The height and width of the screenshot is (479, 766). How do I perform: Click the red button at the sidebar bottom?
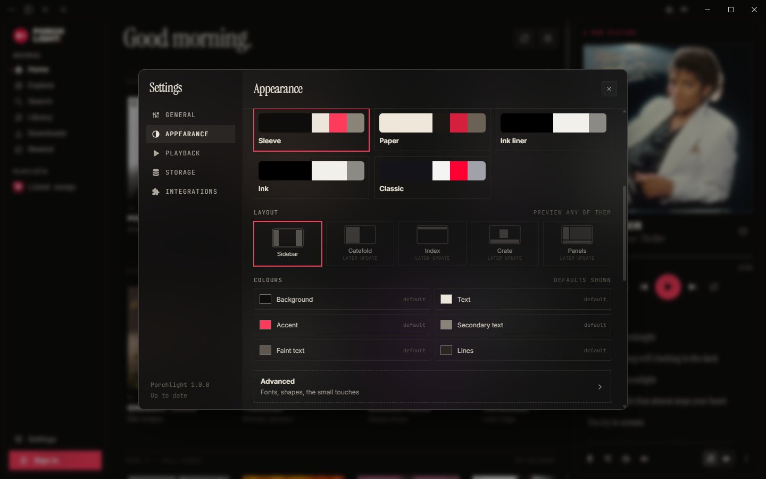tap(55, 460)
